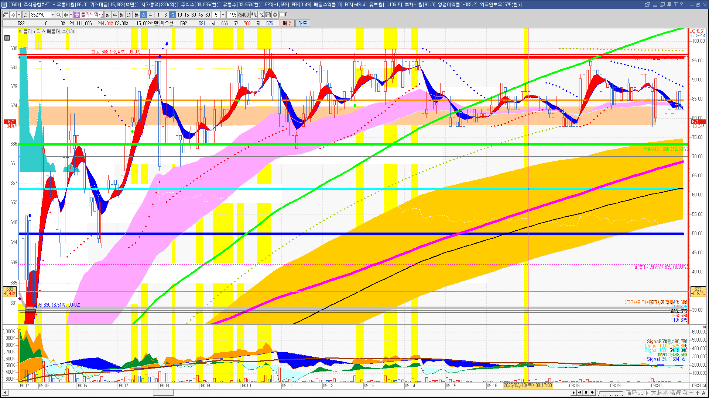The height and width of the screenshot is (398, 709).
Task: Click the speaker sound icon
Action: pos(65,15)
